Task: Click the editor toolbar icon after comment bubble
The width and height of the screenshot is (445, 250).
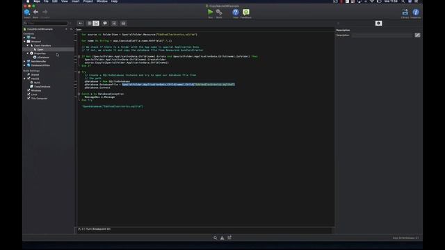Action: pos(114,23)
